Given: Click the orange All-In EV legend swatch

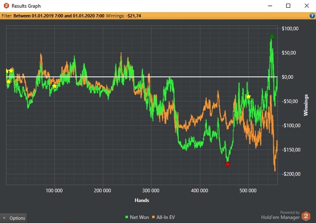Looking at the screenshot, I should coord(153,217).
